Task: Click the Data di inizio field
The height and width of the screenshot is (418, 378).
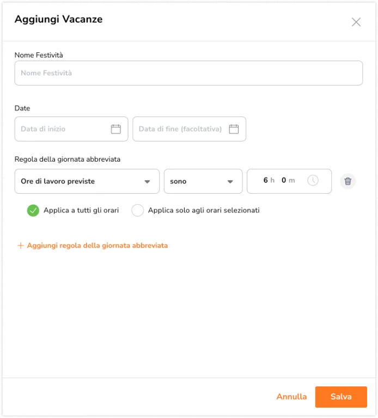Action: click(71, 129)
